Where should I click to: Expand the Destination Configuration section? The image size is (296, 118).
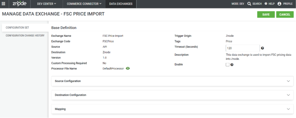[x=172, y=95]
